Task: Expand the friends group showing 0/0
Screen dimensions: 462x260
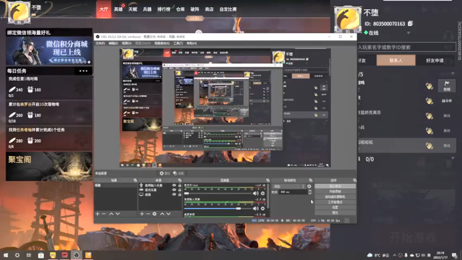Action: point(453,158)
